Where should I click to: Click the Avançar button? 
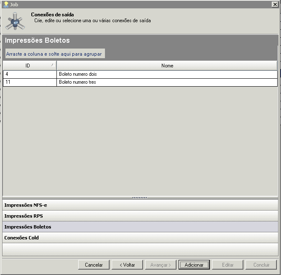click(161, 265)
